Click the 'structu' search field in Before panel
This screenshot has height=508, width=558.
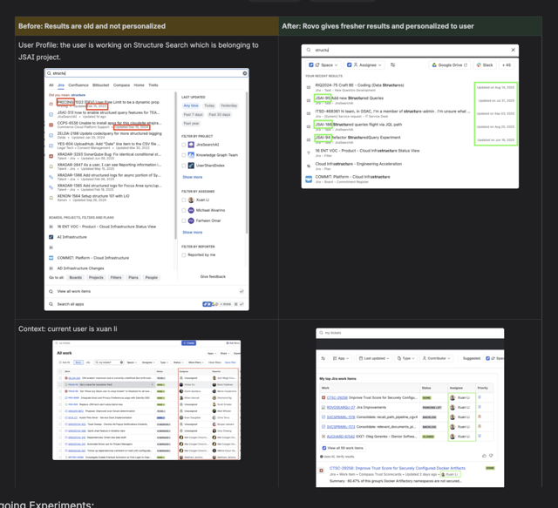[146, 73]
